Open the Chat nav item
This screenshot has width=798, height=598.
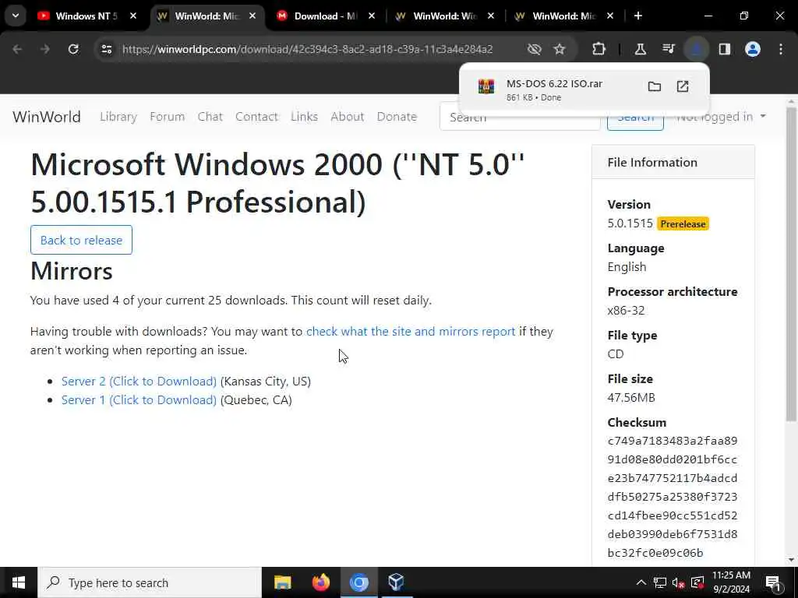pyautogui.click(x=210, y=117)
